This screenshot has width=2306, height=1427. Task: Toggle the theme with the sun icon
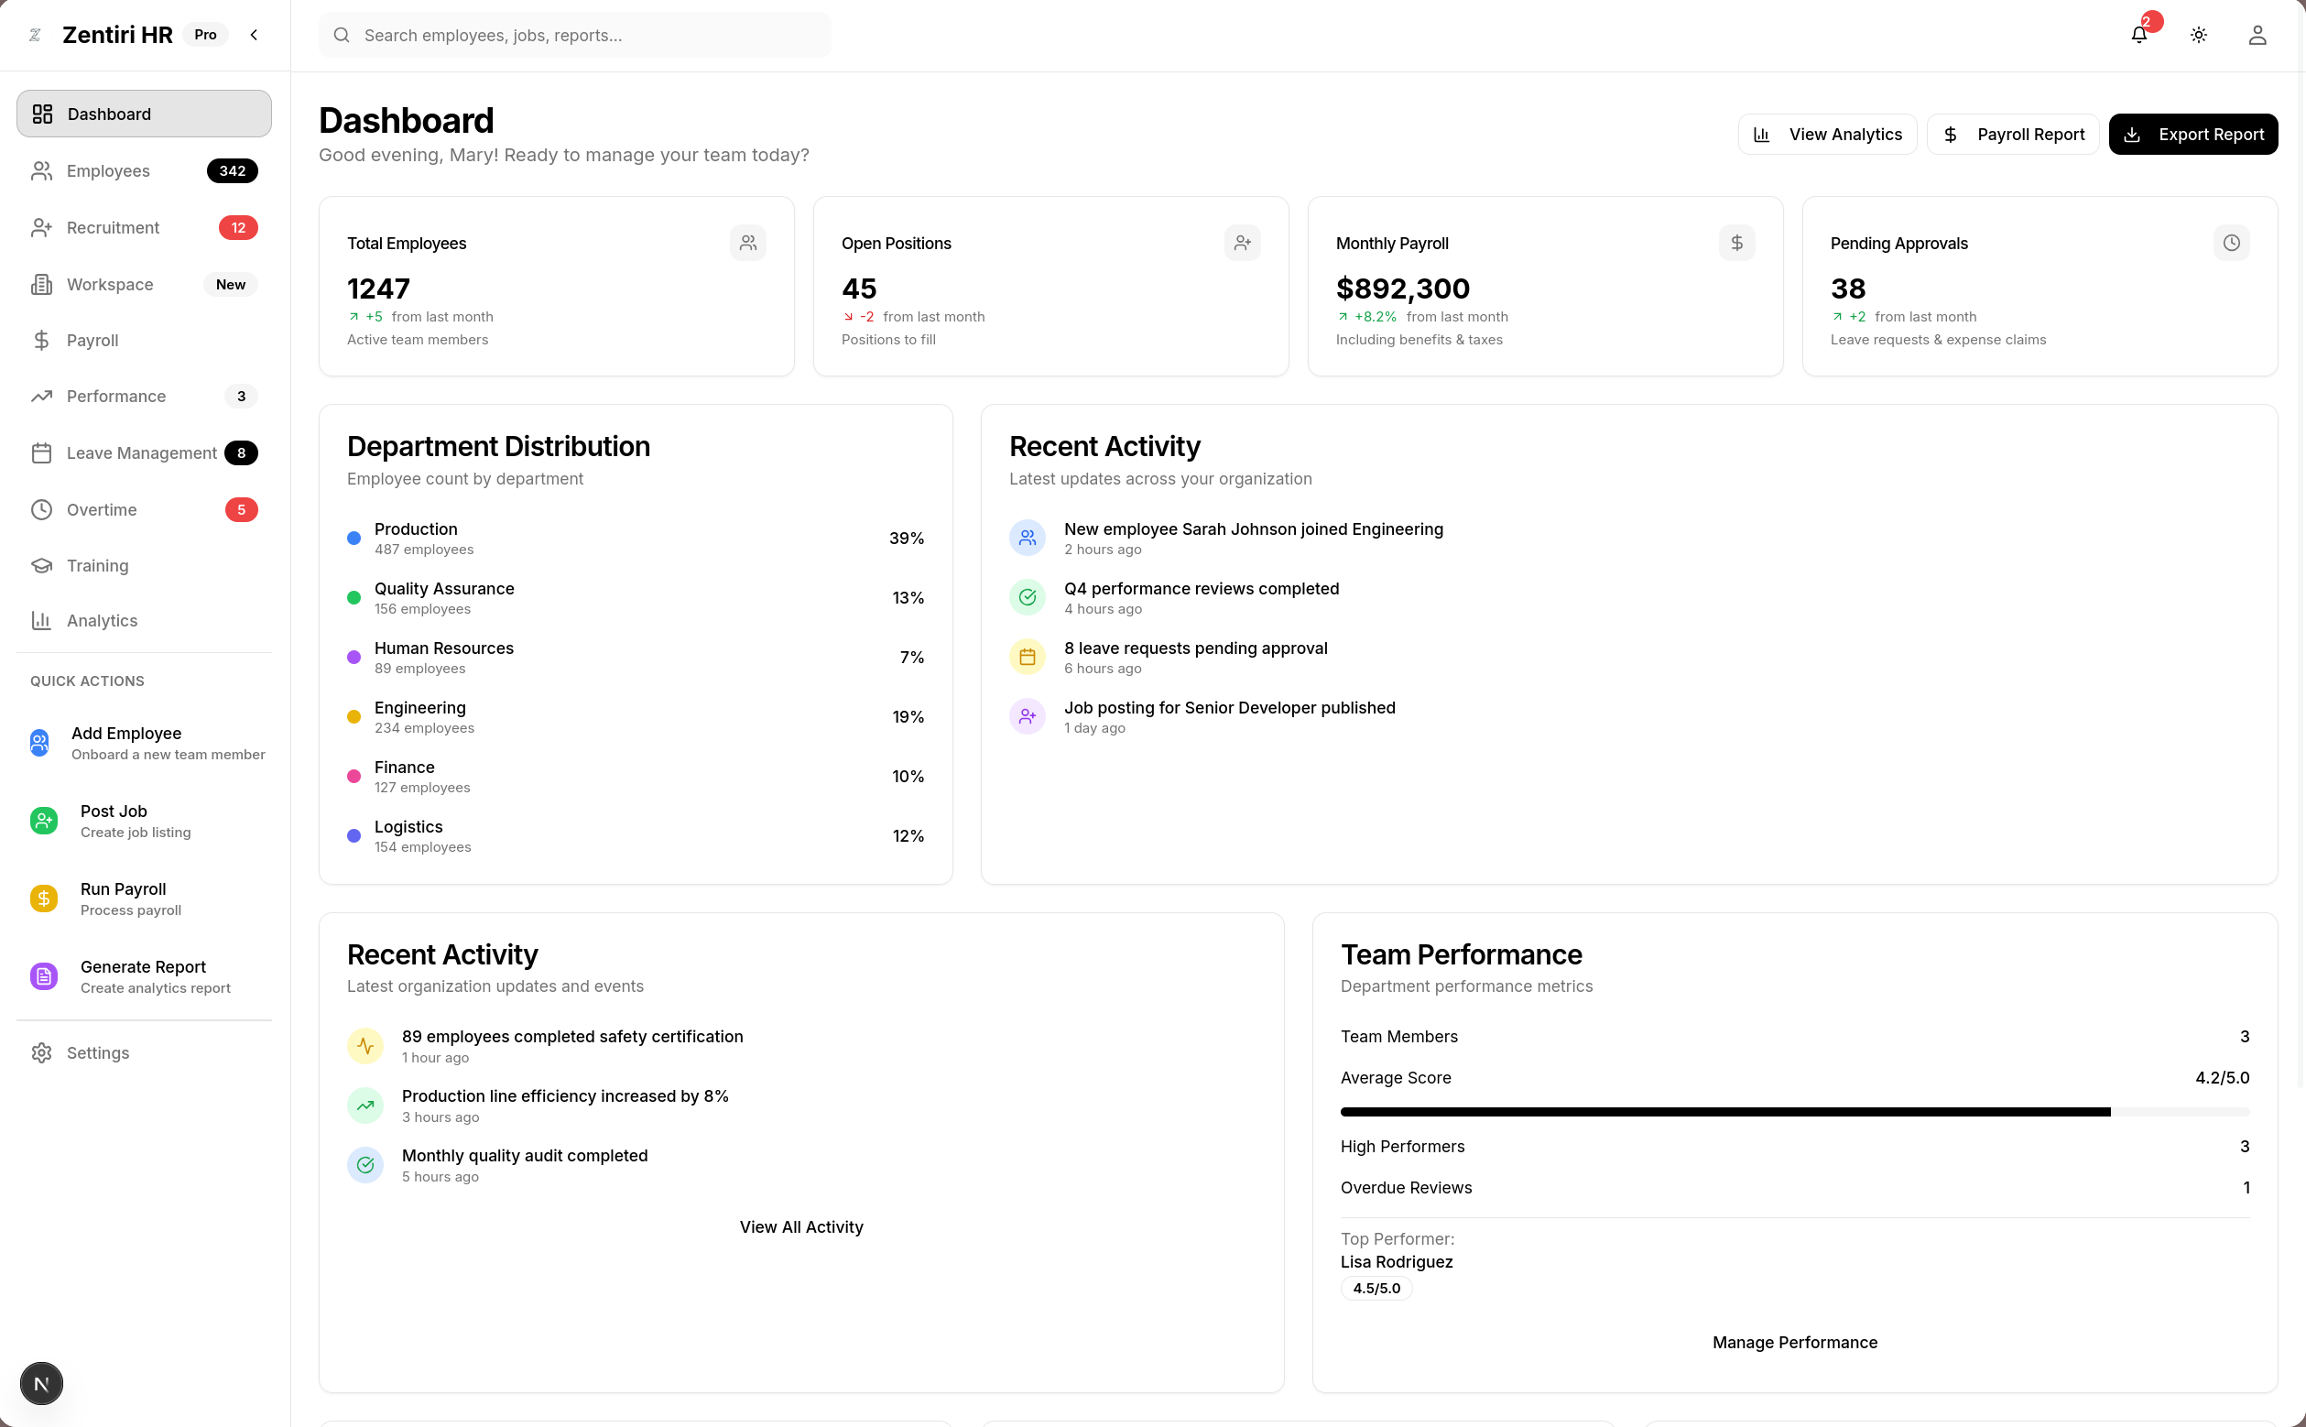click(x=2198, y=35)
